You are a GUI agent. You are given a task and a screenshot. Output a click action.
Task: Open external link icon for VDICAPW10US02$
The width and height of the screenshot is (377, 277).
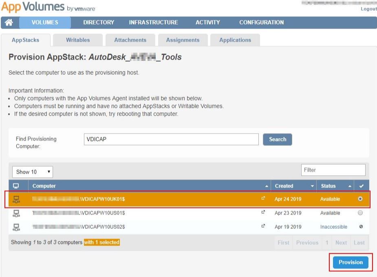tap(263, 226)
